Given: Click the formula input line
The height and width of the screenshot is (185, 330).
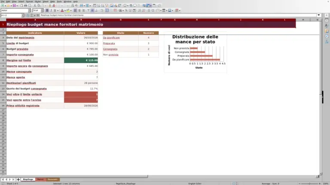Looking at the screenshot, I should 178,15.
